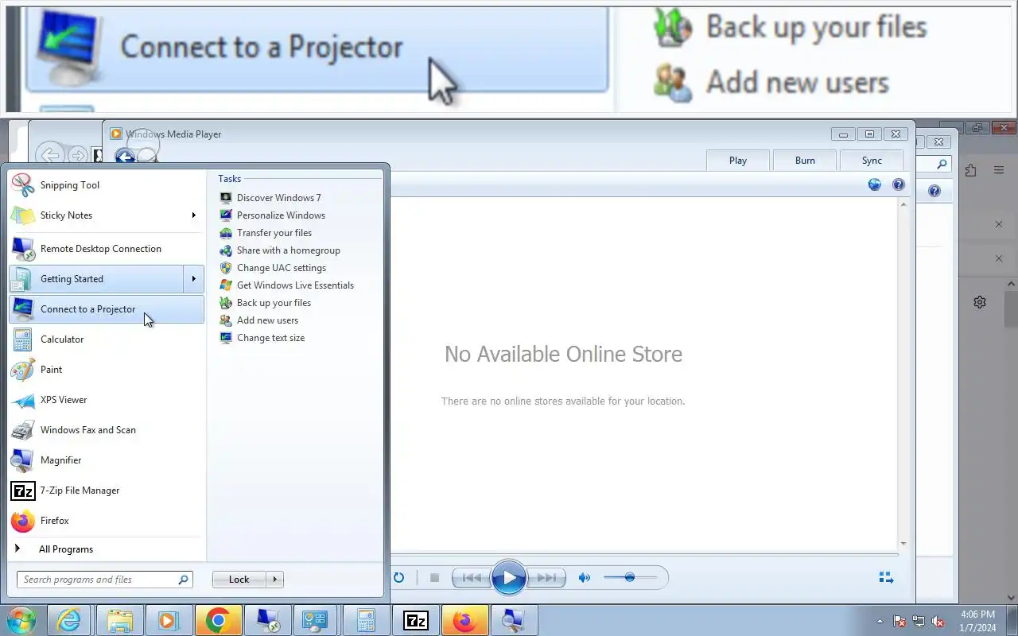Image resolution: width=1018 pixels, height=636 pixels.
Task: Open XPS Viewer from the Start menu
Action: point(107,400)
